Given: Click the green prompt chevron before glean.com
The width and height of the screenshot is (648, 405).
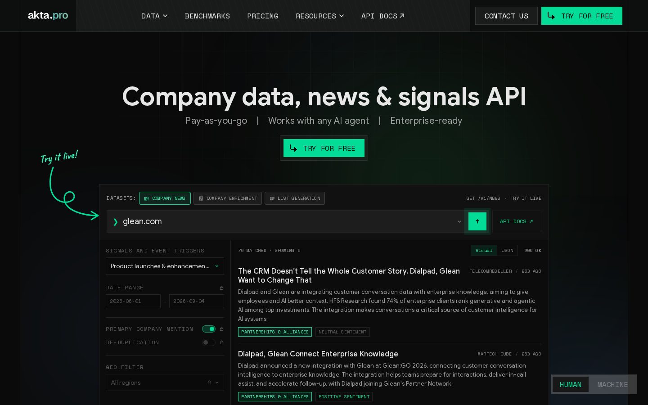Looking at the screenshot, I should tap(115, 221).
